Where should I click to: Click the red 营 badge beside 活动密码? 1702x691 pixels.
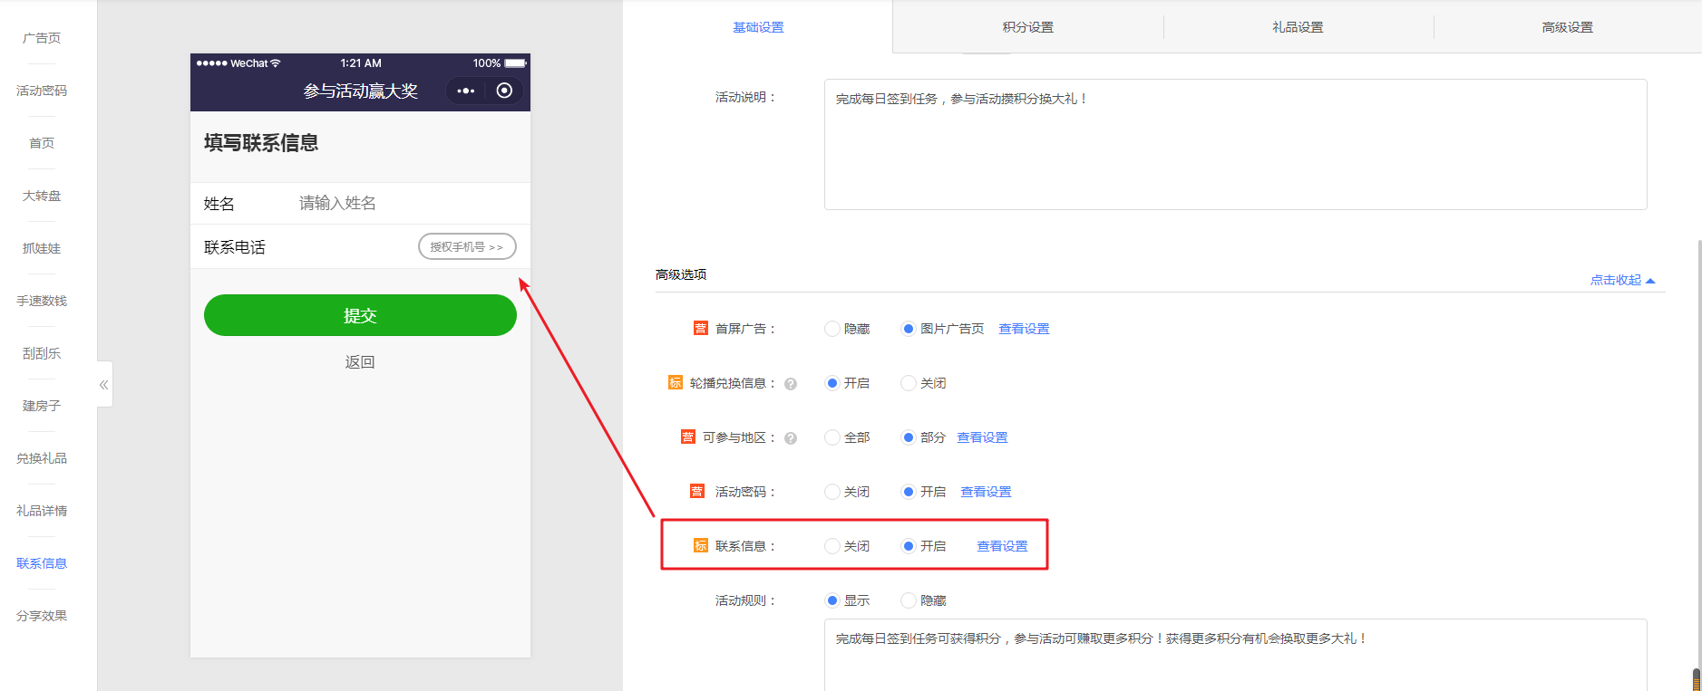(x=697, y=491)
